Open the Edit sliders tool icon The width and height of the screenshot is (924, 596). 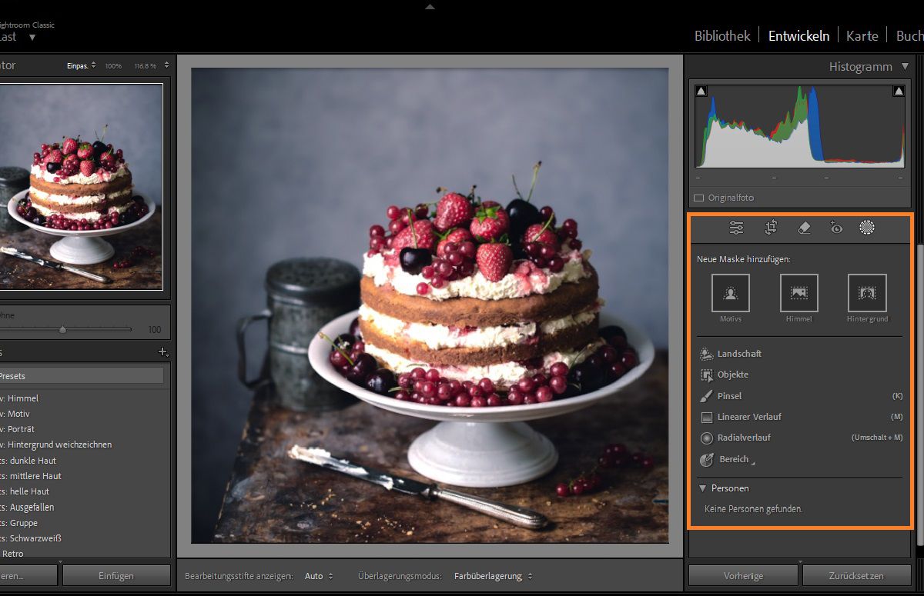[x=737, y=228]
